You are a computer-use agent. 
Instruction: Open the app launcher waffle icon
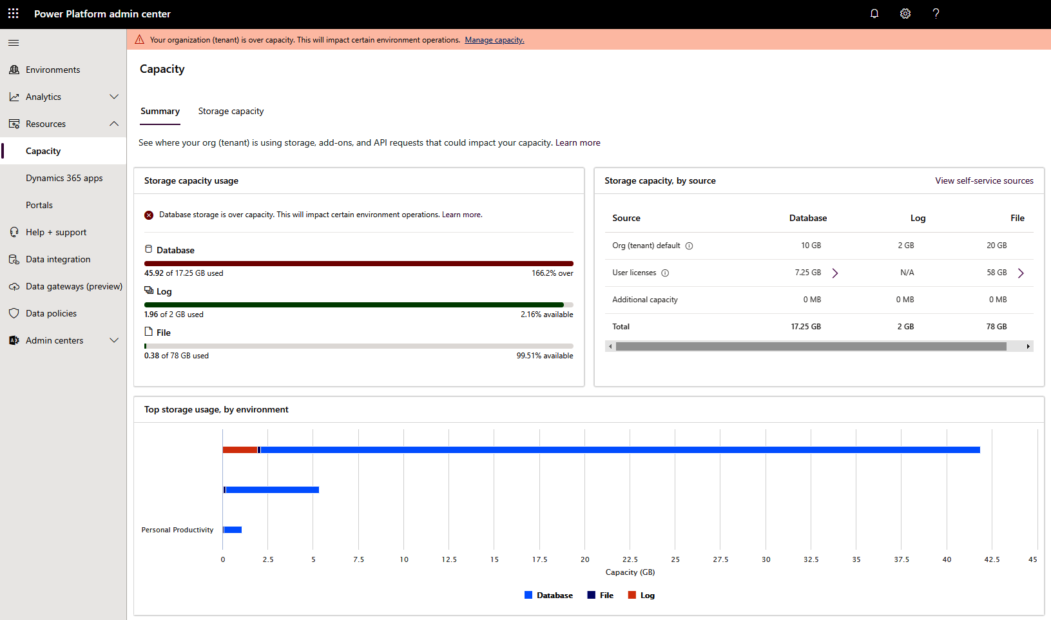click(14, 14)
